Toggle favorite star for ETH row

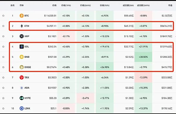click(x=3, y=26)
